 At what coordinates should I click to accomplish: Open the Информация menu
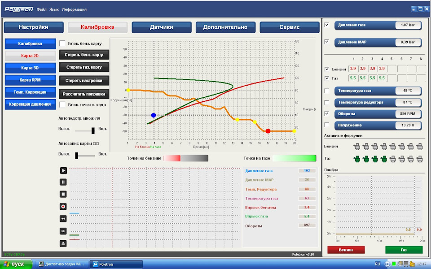[x=74, y=9]
